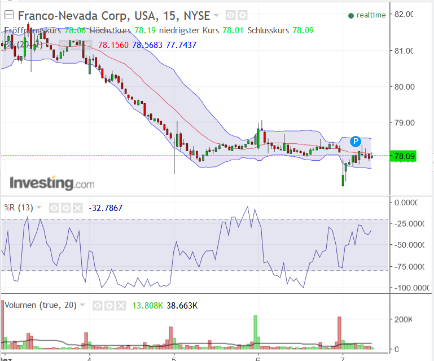Hide the %R indicator with eye icon

[x=54, y=208]
